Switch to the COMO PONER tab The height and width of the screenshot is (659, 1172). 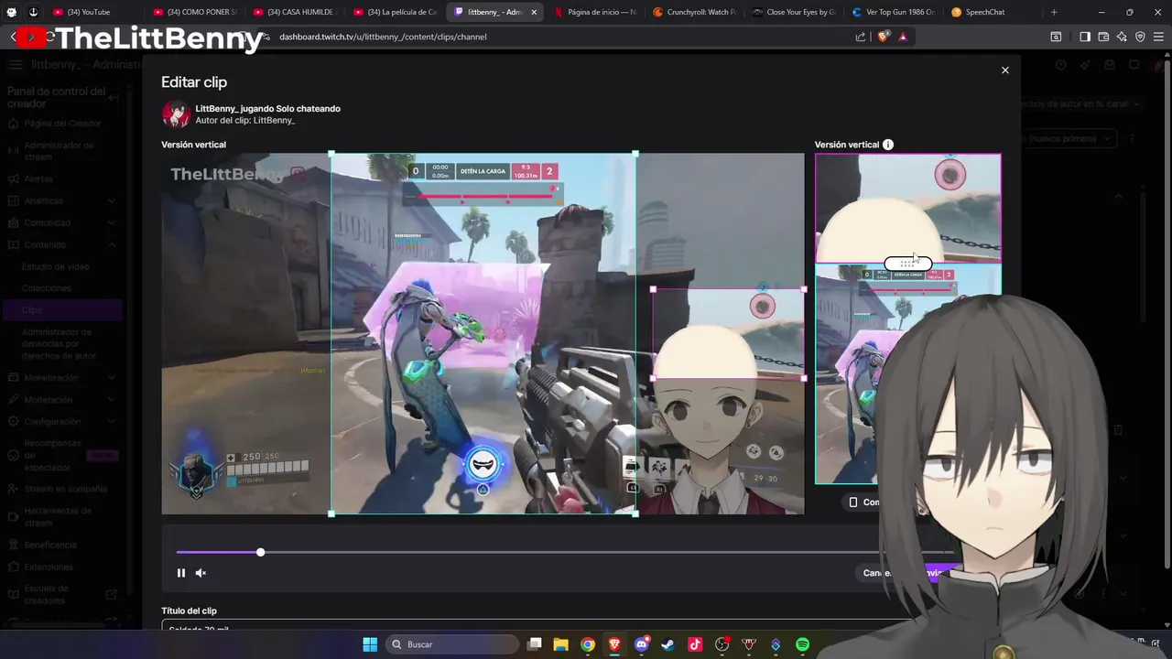pos(195,12)
